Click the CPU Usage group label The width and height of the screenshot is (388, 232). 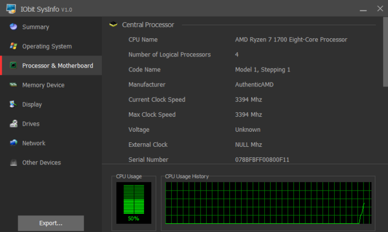(129, 177)
